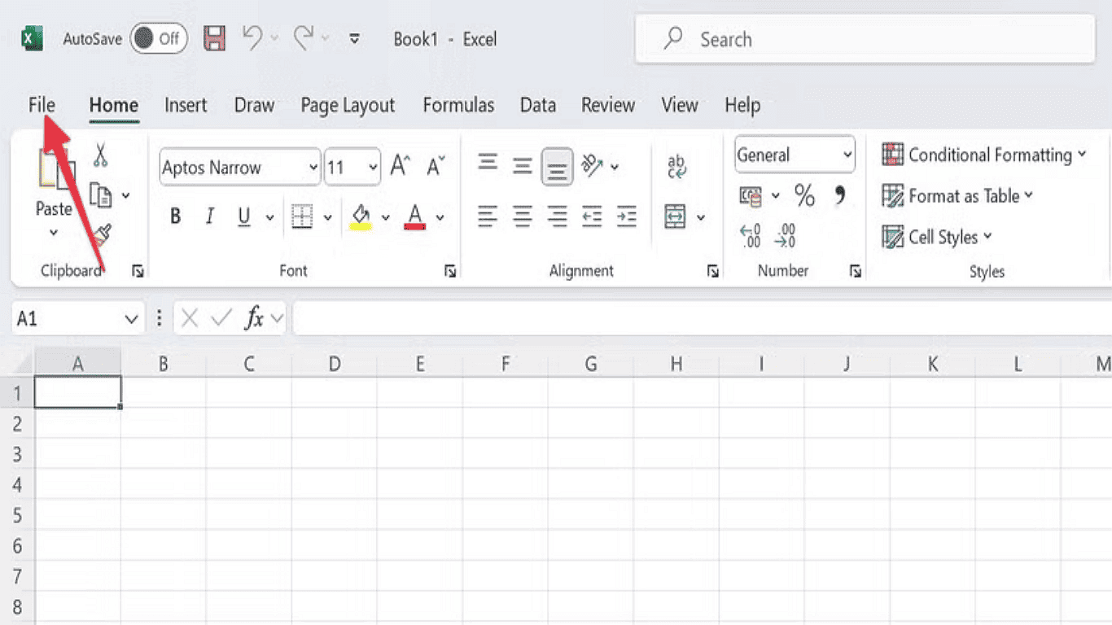The width and height of the screenshot is (1112, 625).
Task: Click the Paste clipboard icon
Action: 56,169
